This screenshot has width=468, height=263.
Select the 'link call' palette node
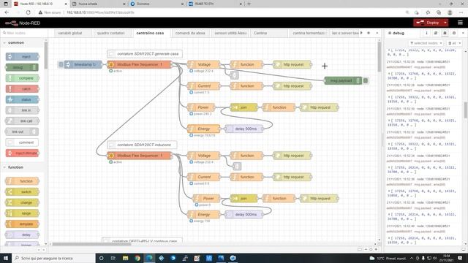click(23, 121)
